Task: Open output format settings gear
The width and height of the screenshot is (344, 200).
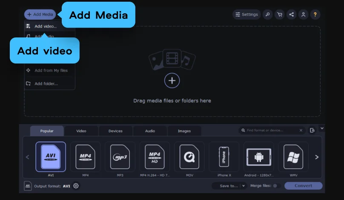Action: (76, 186)
